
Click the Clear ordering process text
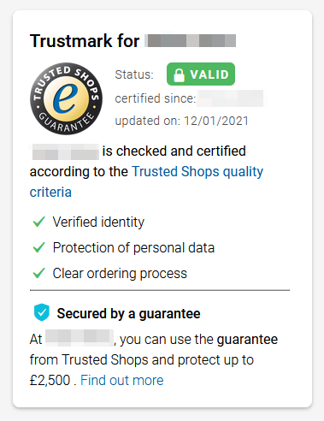[120, 273]
